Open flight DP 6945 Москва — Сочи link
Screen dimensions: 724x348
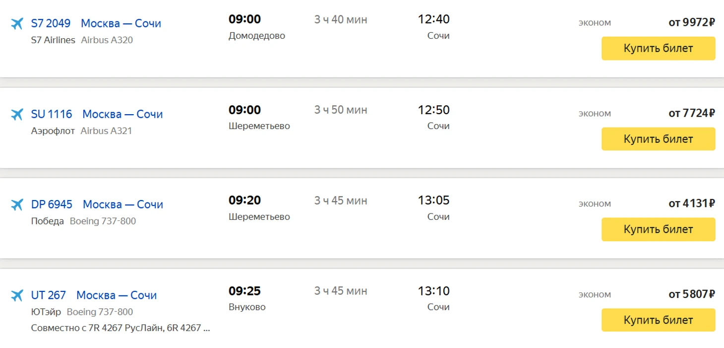click(97, 205)
